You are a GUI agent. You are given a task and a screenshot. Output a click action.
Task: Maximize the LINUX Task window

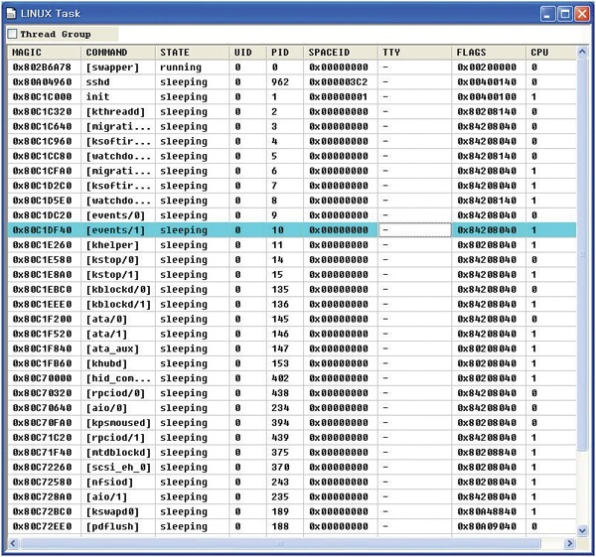coord(564,13)
